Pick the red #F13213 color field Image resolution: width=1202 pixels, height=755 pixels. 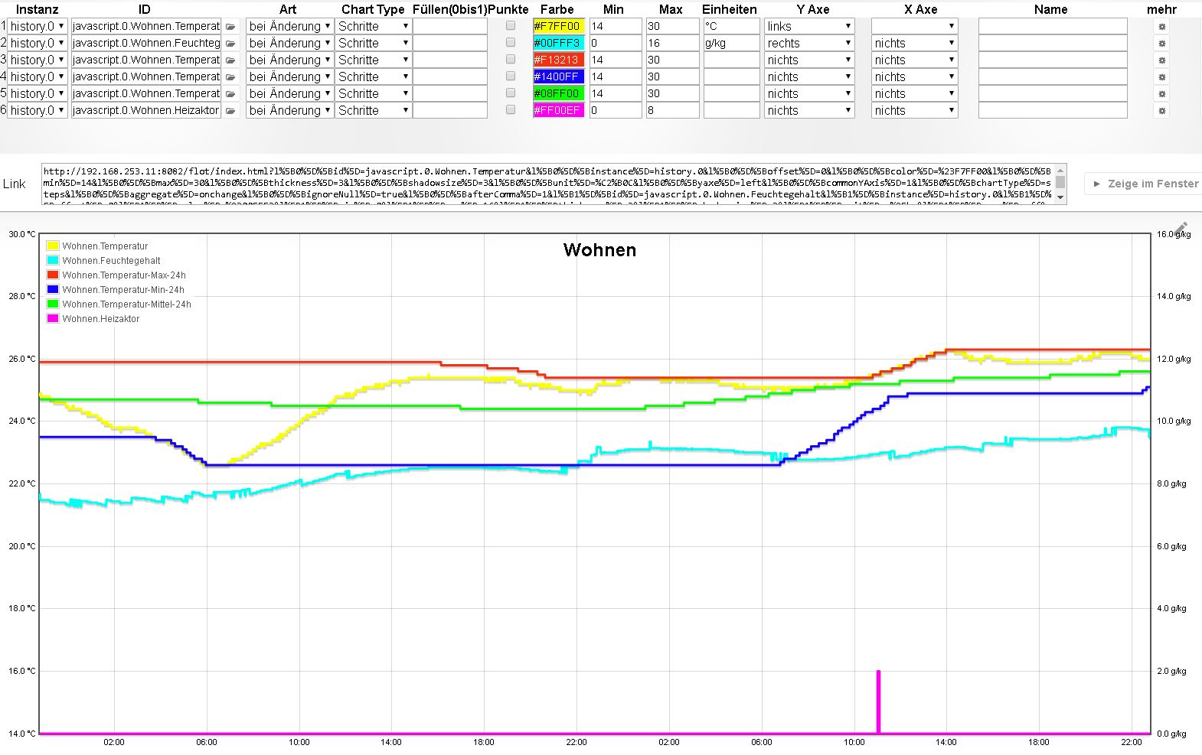point(558,60)
